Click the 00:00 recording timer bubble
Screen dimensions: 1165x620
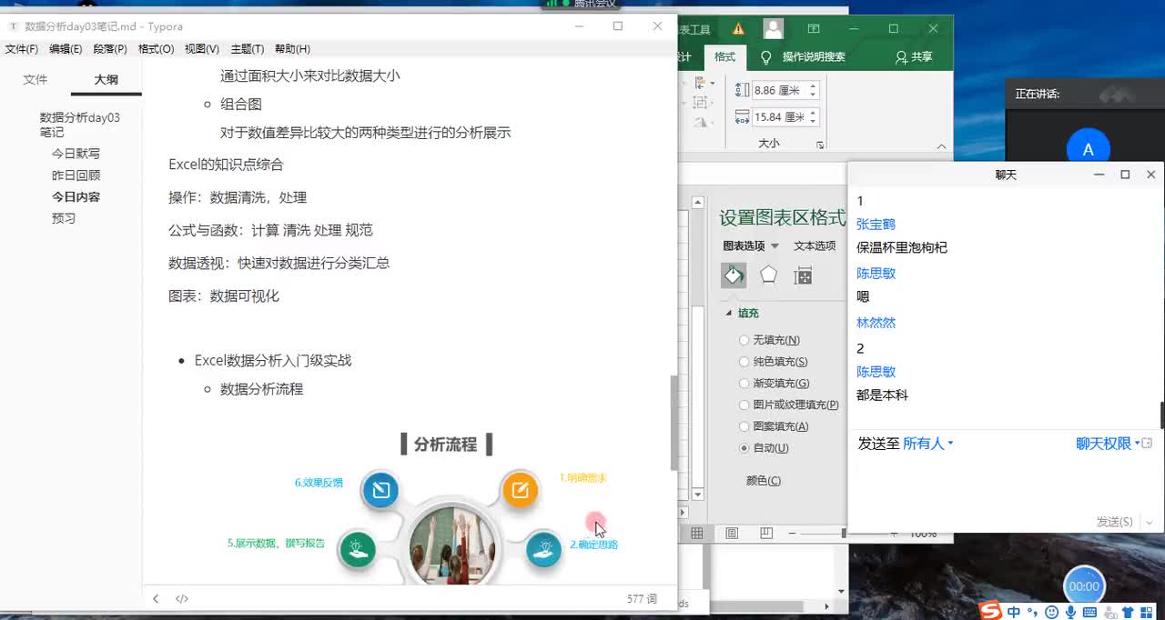tap(1084, 586)
